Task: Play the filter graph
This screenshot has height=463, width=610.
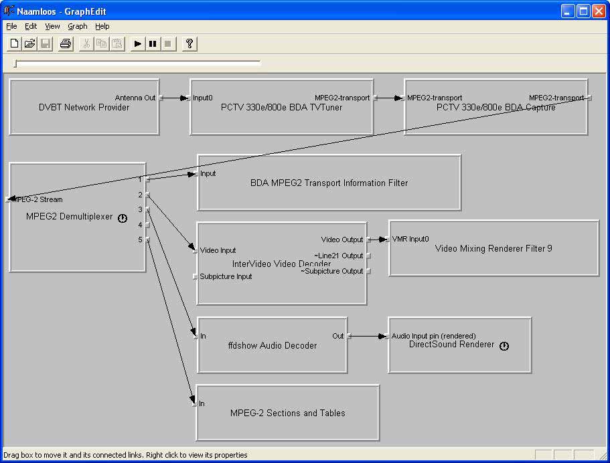Action: coord(137,43)
